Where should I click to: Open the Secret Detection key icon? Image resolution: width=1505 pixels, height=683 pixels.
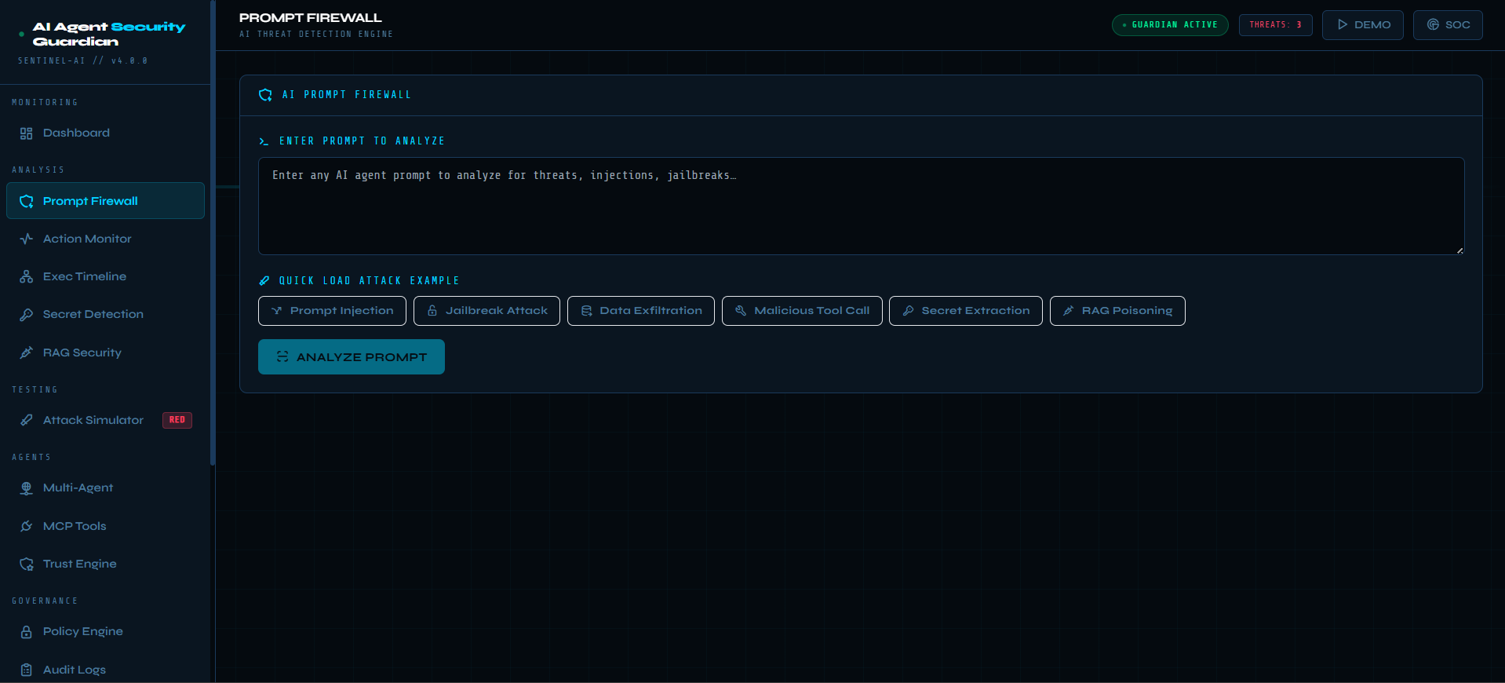tap(26, 314)
